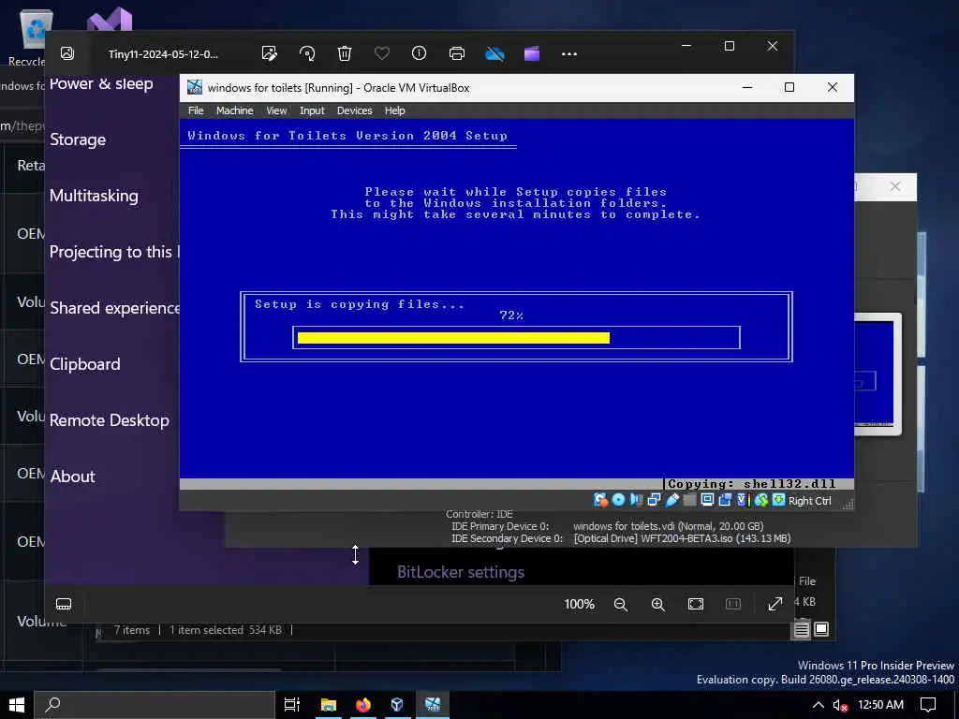The width and height of the screenshot is (959, 719).
Task: Open the Machine menu in VirtualBox
Action: click(235, 110)
